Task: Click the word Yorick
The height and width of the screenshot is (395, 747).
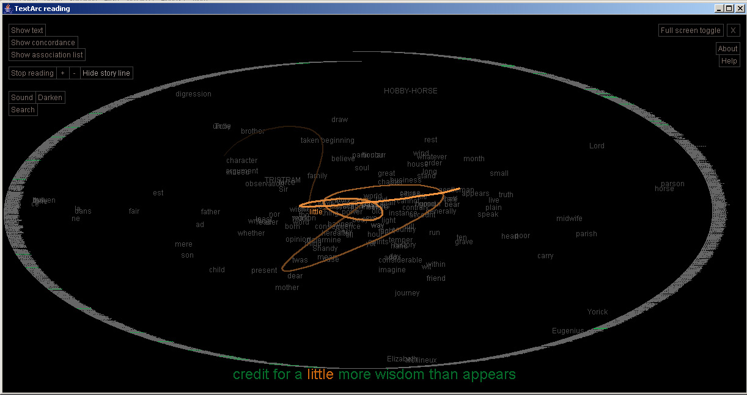Action: [597, 312]
